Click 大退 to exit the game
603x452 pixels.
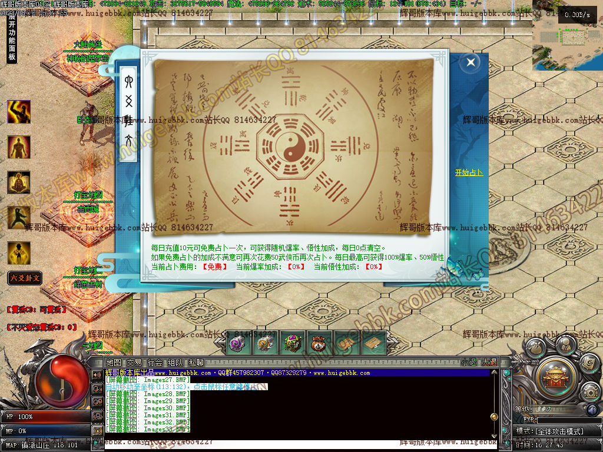coord(489,362)
